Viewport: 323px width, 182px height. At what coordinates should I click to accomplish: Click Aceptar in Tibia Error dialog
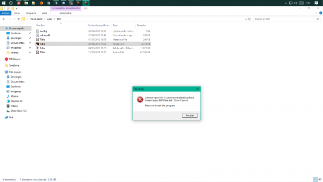coord(190,115)
